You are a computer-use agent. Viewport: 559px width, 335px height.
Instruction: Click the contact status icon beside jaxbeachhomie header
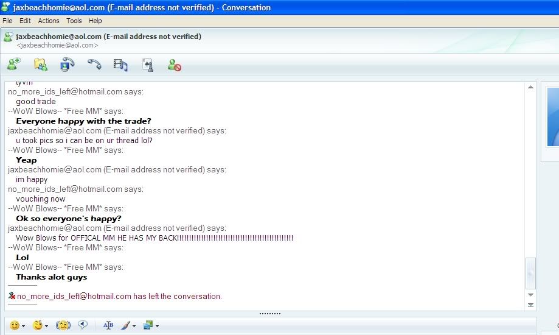[8, 37]
